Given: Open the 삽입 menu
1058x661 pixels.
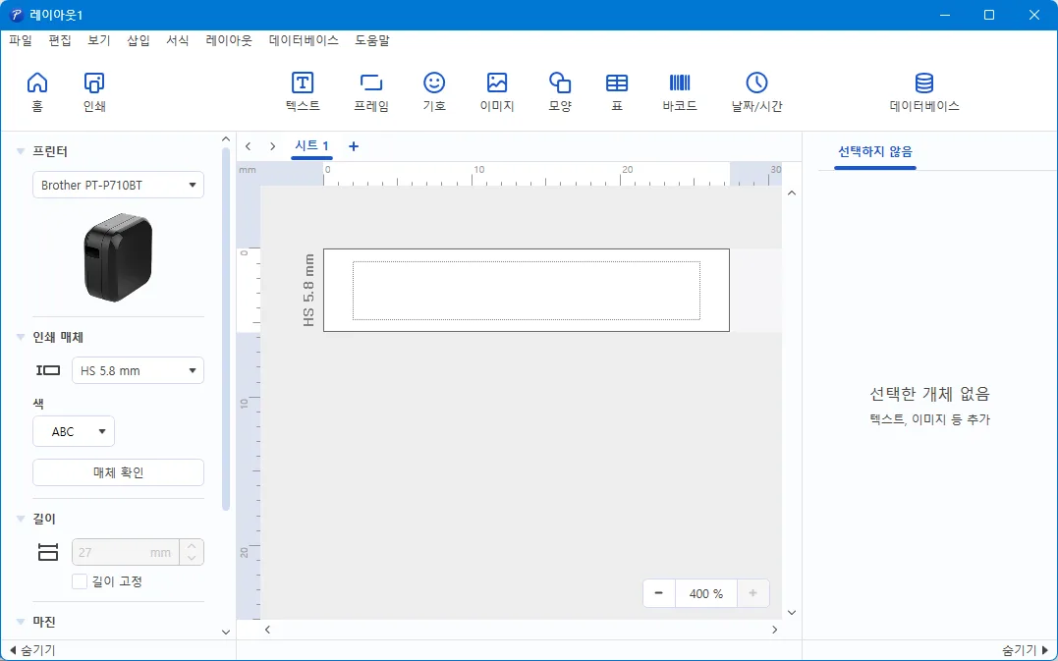Looking at the screenshot, I should point(138,40).
